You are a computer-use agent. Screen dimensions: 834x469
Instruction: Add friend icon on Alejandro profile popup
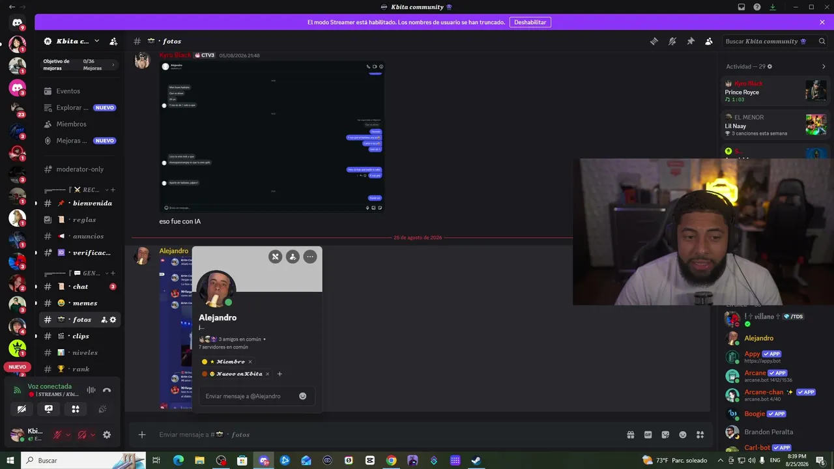tap(293, 257)
